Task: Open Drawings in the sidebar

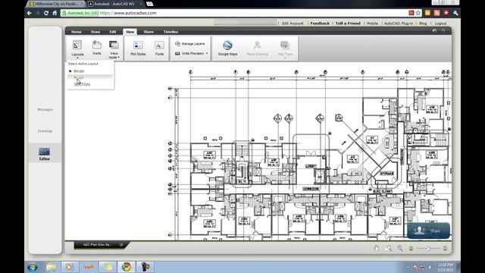Action: pyautogui.click(x=45, y=131)
